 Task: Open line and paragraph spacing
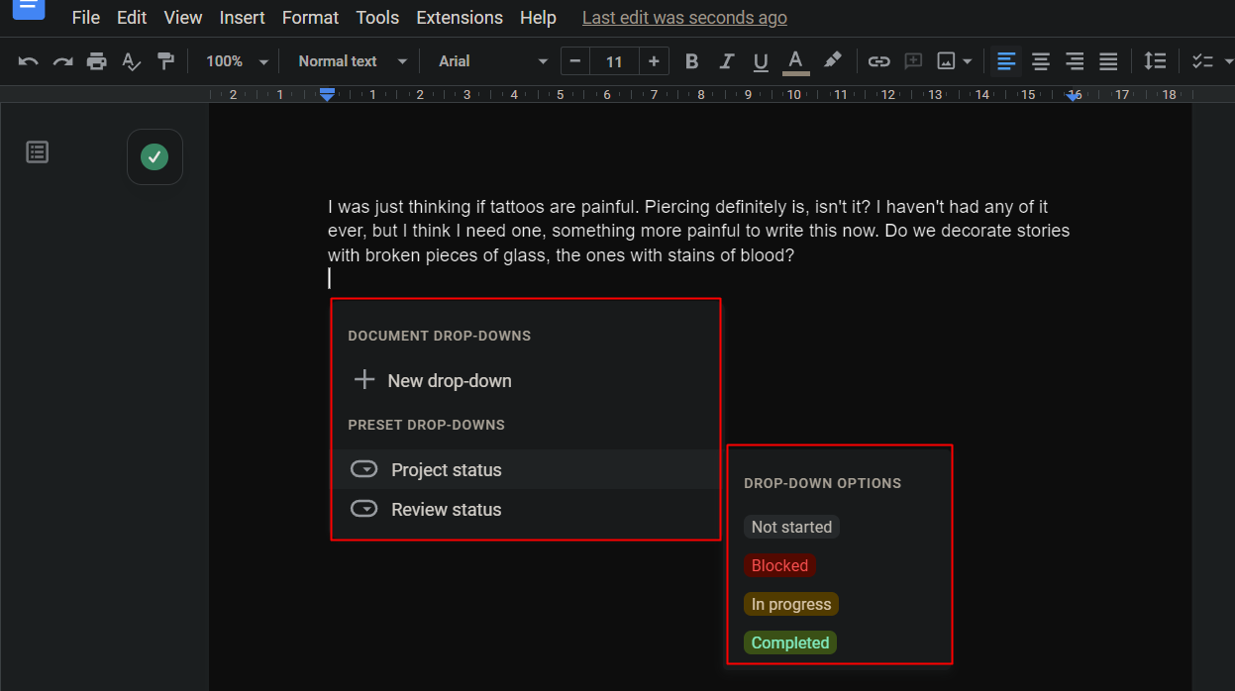click(1155, 61)
